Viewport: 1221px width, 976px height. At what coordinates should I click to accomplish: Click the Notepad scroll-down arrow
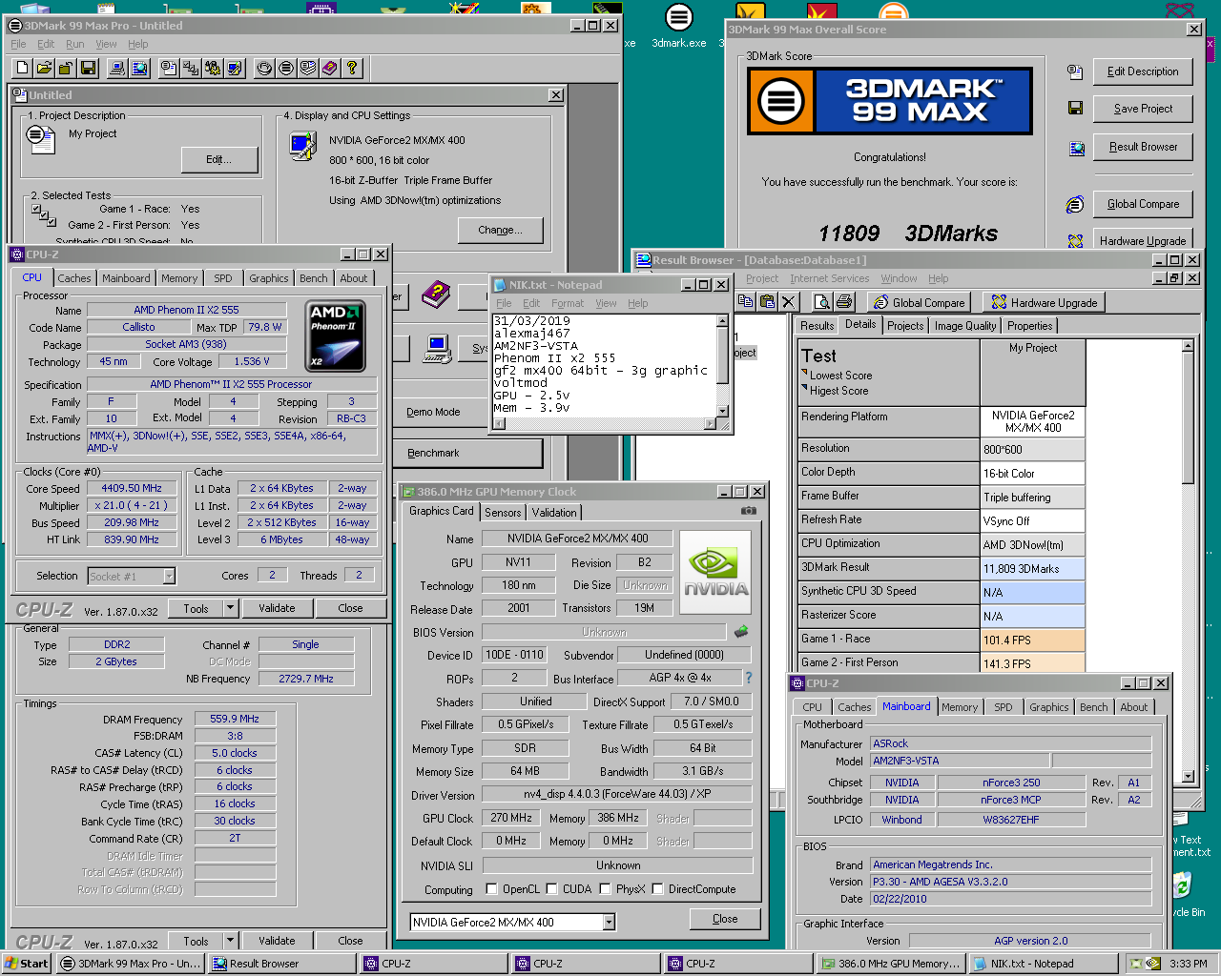click(722, 411)
